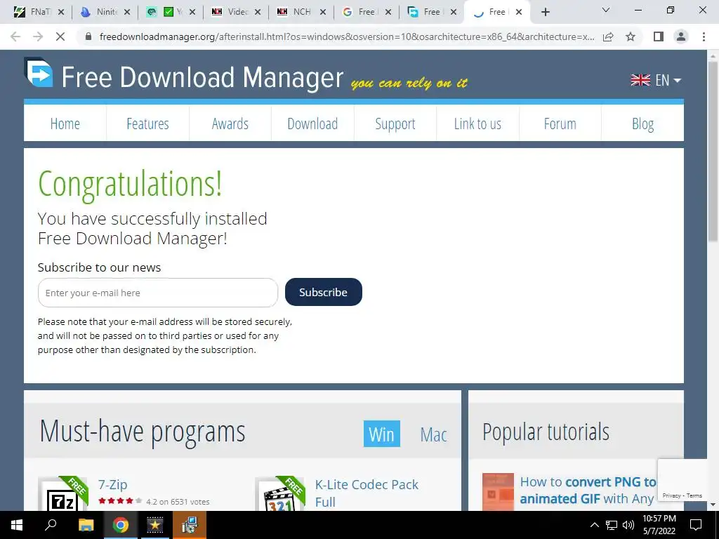Open network status in system tray
Screen dimensions: 719x539
[612, 525]
